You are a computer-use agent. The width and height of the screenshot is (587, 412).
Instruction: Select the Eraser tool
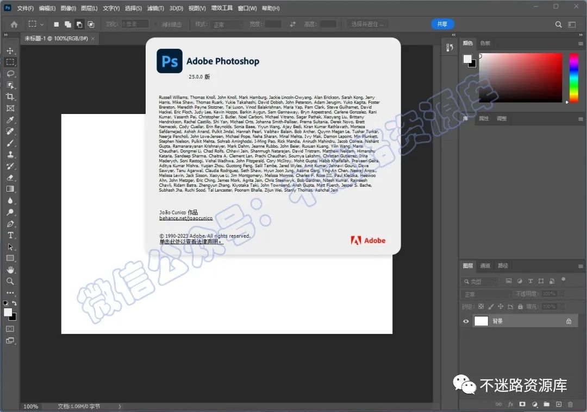10,178
